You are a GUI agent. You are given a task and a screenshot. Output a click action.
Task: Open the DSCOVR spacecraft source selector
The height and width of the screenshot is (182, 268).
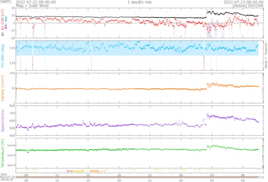[255, 6]
